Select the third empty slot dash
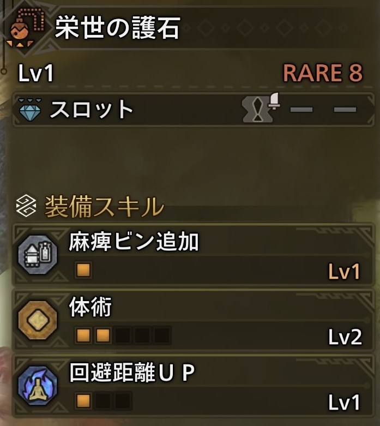Viewport: 380px width, 426px height. 345,110
